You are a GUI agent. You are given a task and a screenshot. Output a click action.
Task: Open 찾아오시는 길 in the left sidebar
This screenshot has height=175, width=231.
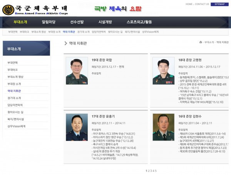click(x=15, y=112)
